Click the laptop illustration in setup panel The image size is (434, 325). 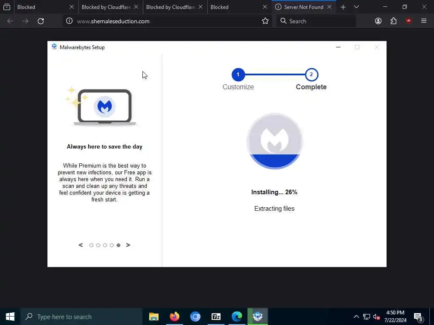pyautogui.click(x=105, y=106)
